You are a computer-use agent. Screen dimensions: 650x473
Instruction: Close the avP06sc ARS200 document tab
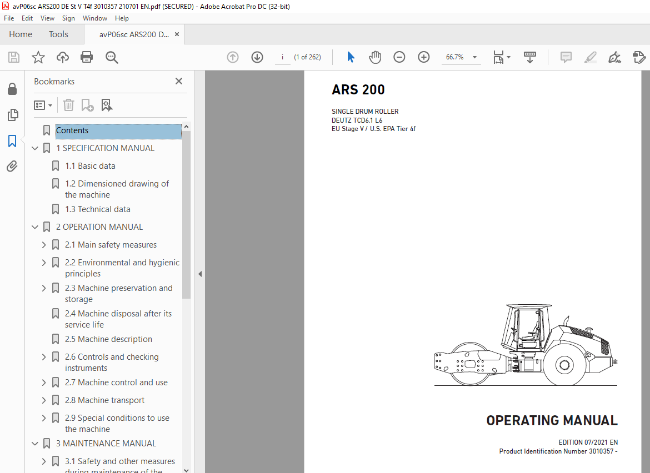[x=177, y=34]
